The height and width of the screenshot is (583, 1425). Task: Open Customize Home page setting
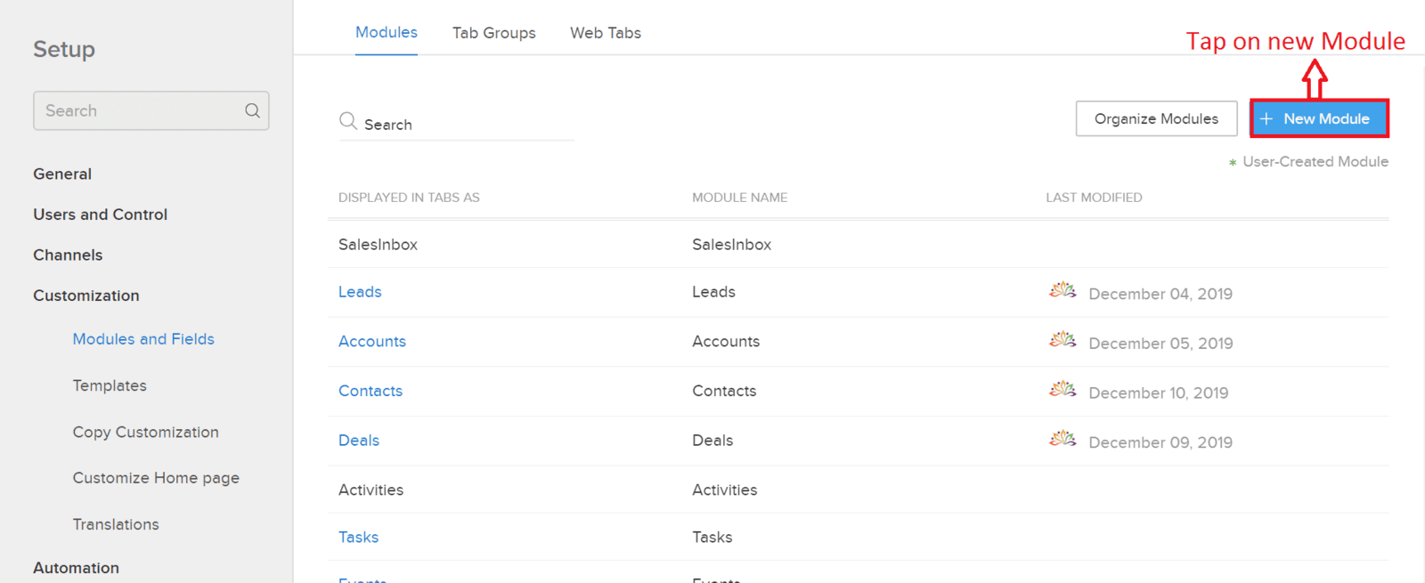pos(156,478)
